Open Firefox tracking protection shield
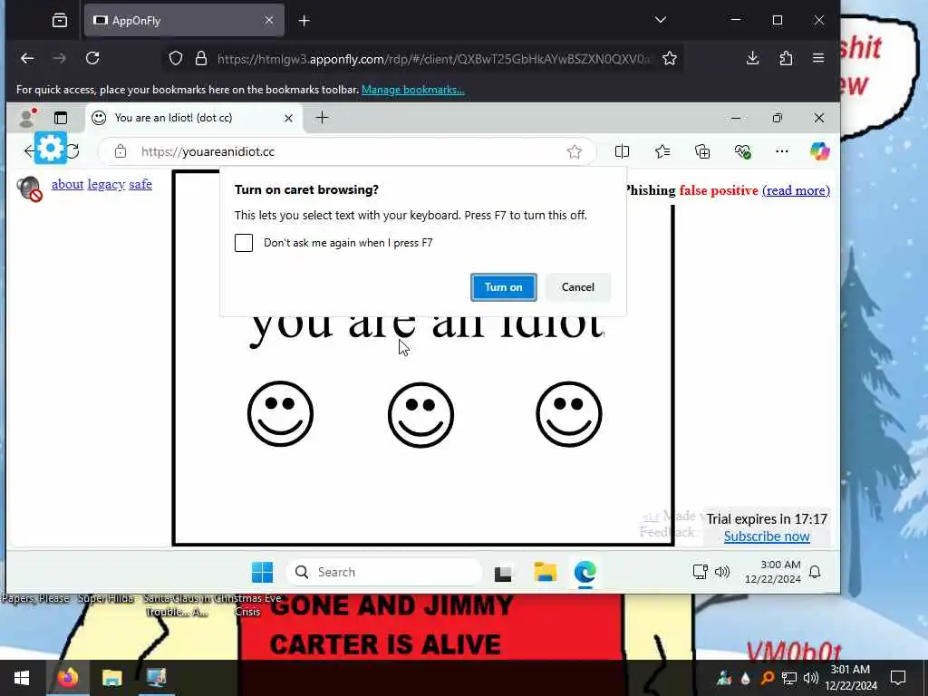The height and width of the screenshot is (696, 928). pos(176,58)
